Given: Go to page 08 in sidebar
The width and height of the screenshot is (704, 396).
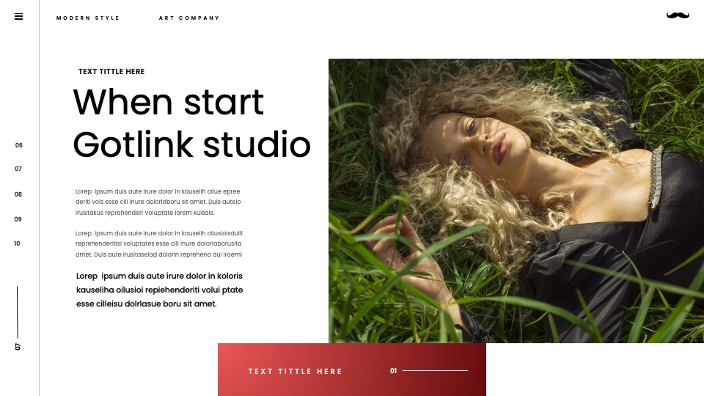Looking at the screenshot, I should coord(18,194).
